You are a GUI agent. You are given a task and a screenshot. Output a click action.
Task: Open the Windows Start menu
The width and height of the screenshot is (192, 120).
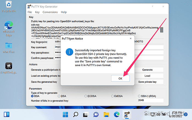tap(65, 115)
